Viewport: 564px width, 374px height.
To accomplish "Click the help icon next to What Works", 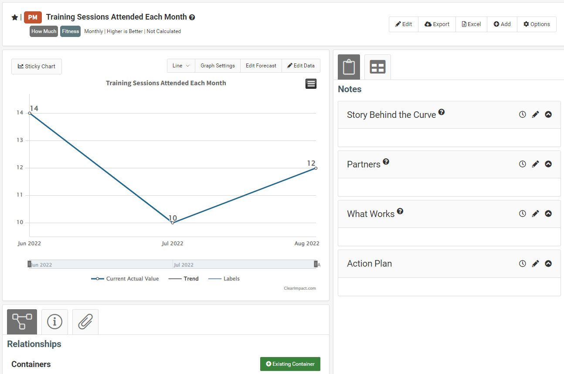I will (x=400, y=211).
